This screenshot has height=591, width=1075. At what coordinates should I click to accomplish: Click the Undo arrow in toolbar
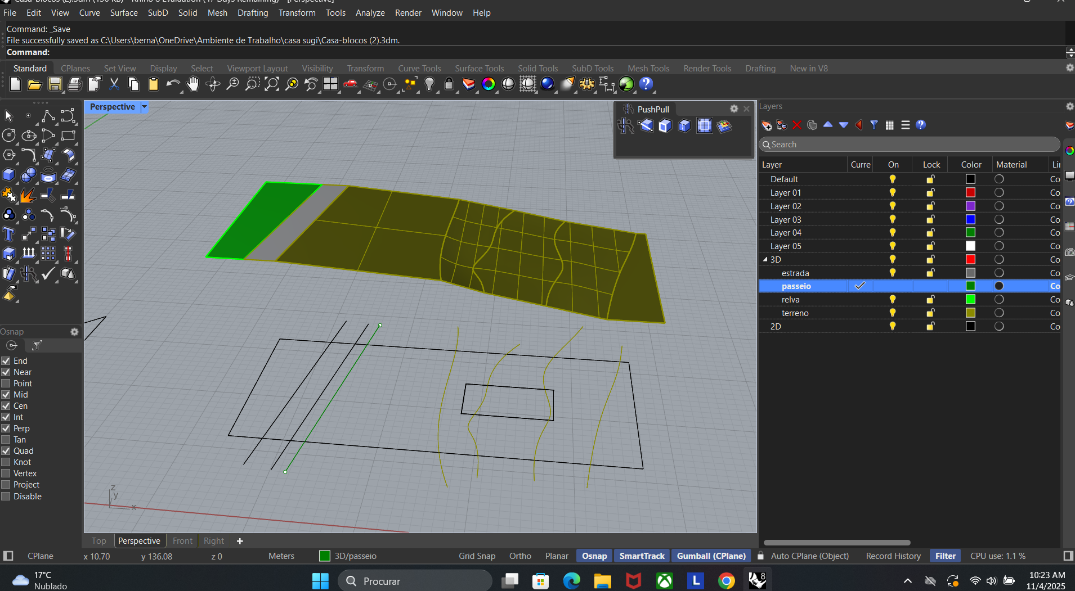[172, 84]
